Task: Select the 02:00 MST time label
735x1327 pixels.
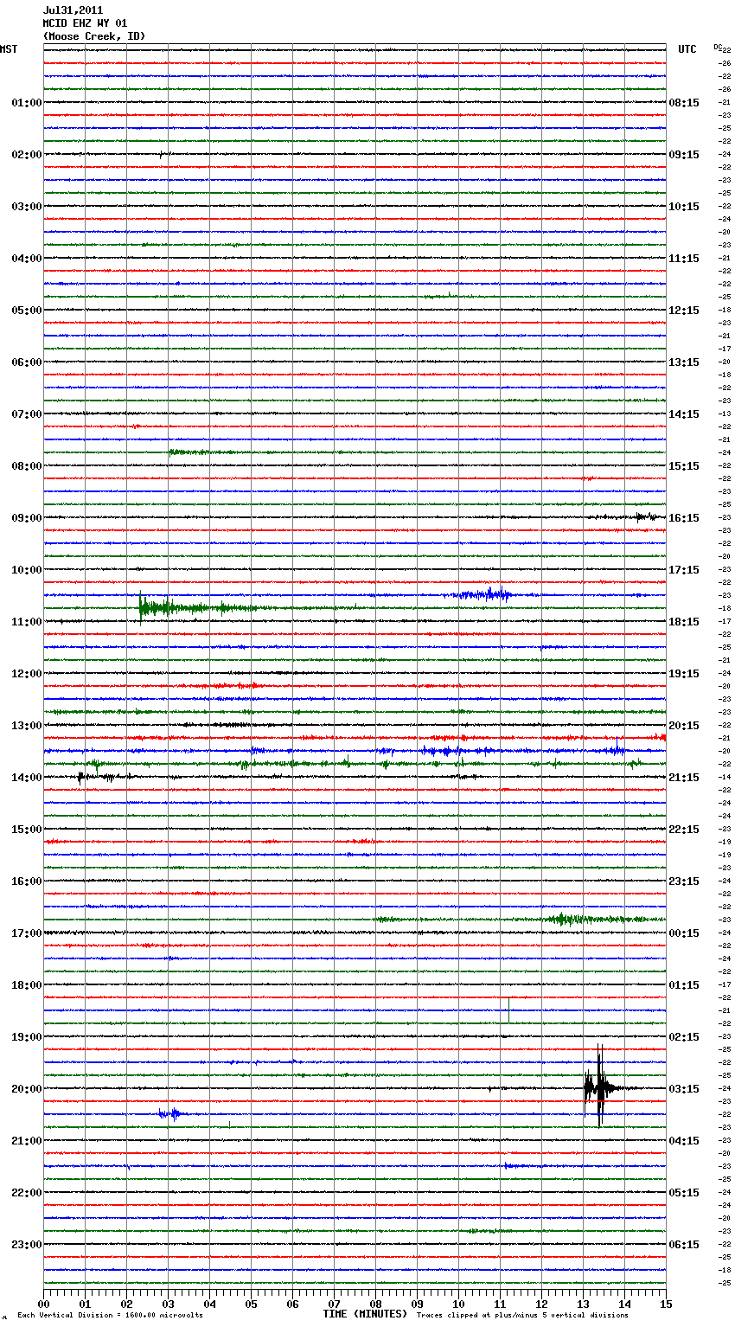Action: [26, 155]
